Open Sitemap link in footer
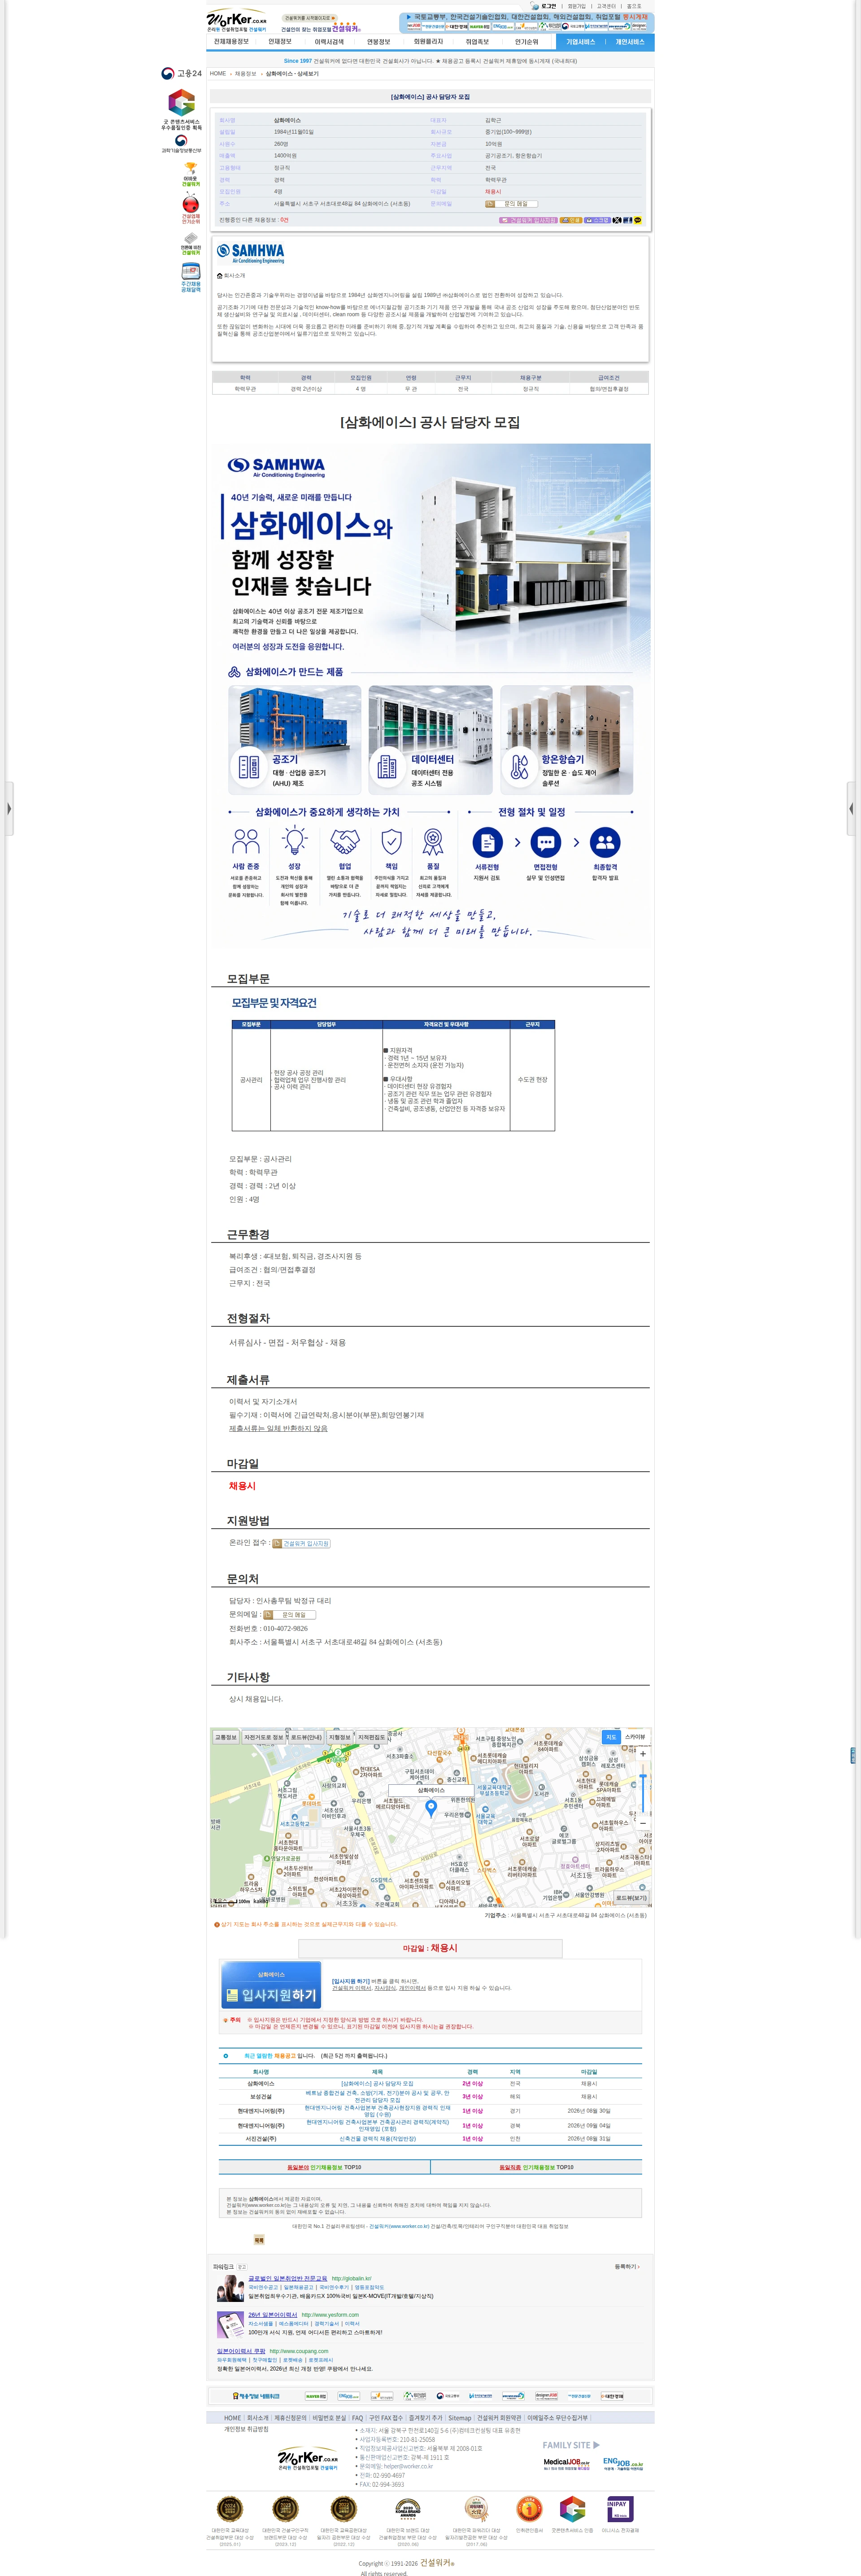This screenshot has height=2576, width=861. (x=459, y=2418)
